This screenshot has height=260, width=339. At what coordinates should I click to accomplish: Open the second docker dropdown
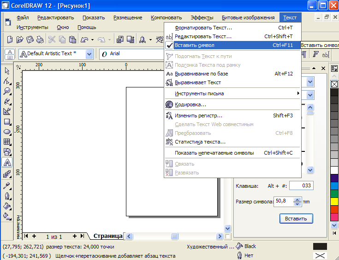[x=310, y=95]
